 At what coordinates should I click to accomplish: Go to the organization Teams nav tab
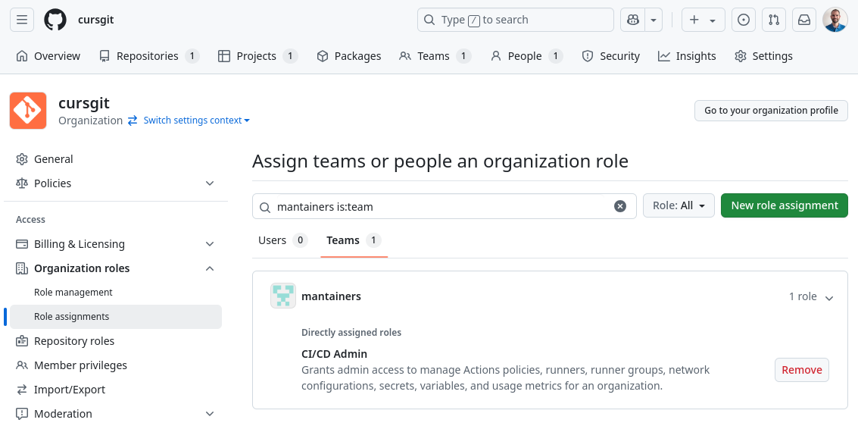click(x=435, y=56)
